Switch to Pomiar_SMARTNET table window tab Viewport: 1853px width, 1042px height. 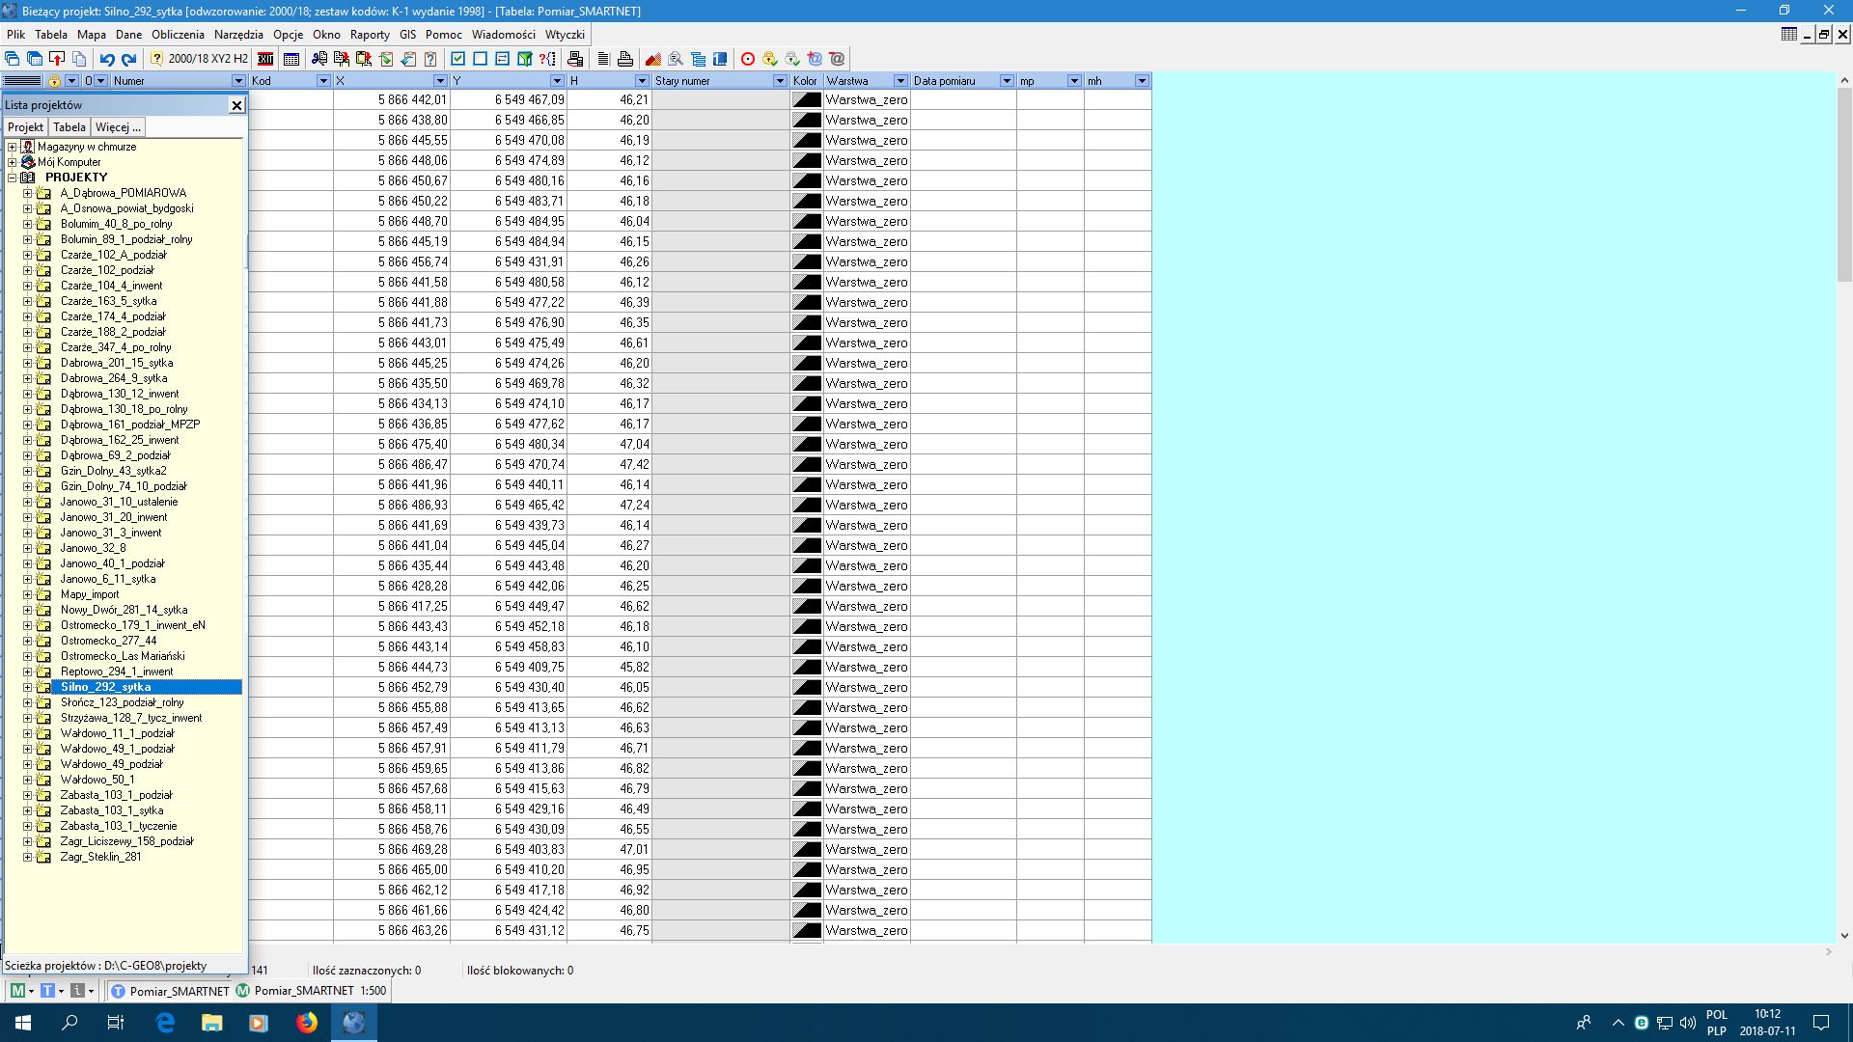[x=170, y=991]
